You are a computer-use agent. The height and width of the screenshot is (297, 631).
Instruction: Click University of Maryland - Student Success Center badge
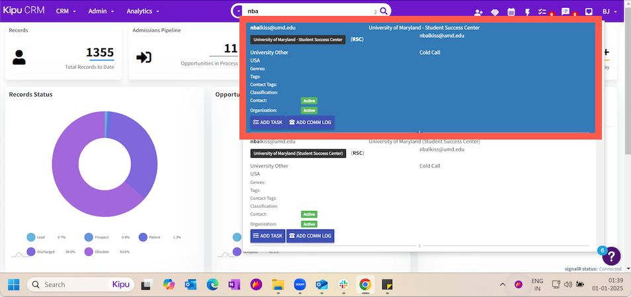pos(298,40)
